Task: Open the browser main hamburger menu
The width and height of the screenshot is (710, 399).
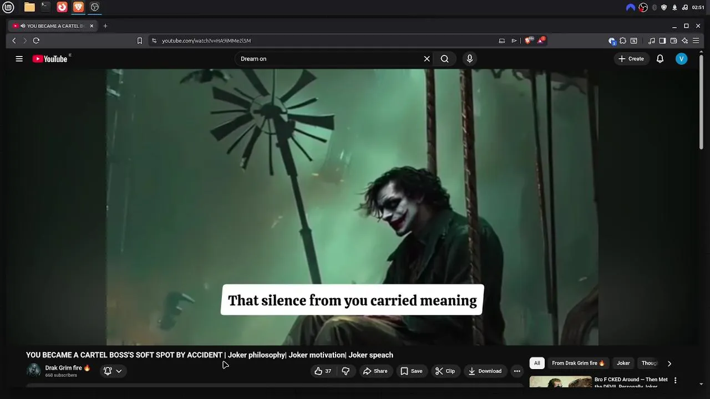Action: click(696, 40)
